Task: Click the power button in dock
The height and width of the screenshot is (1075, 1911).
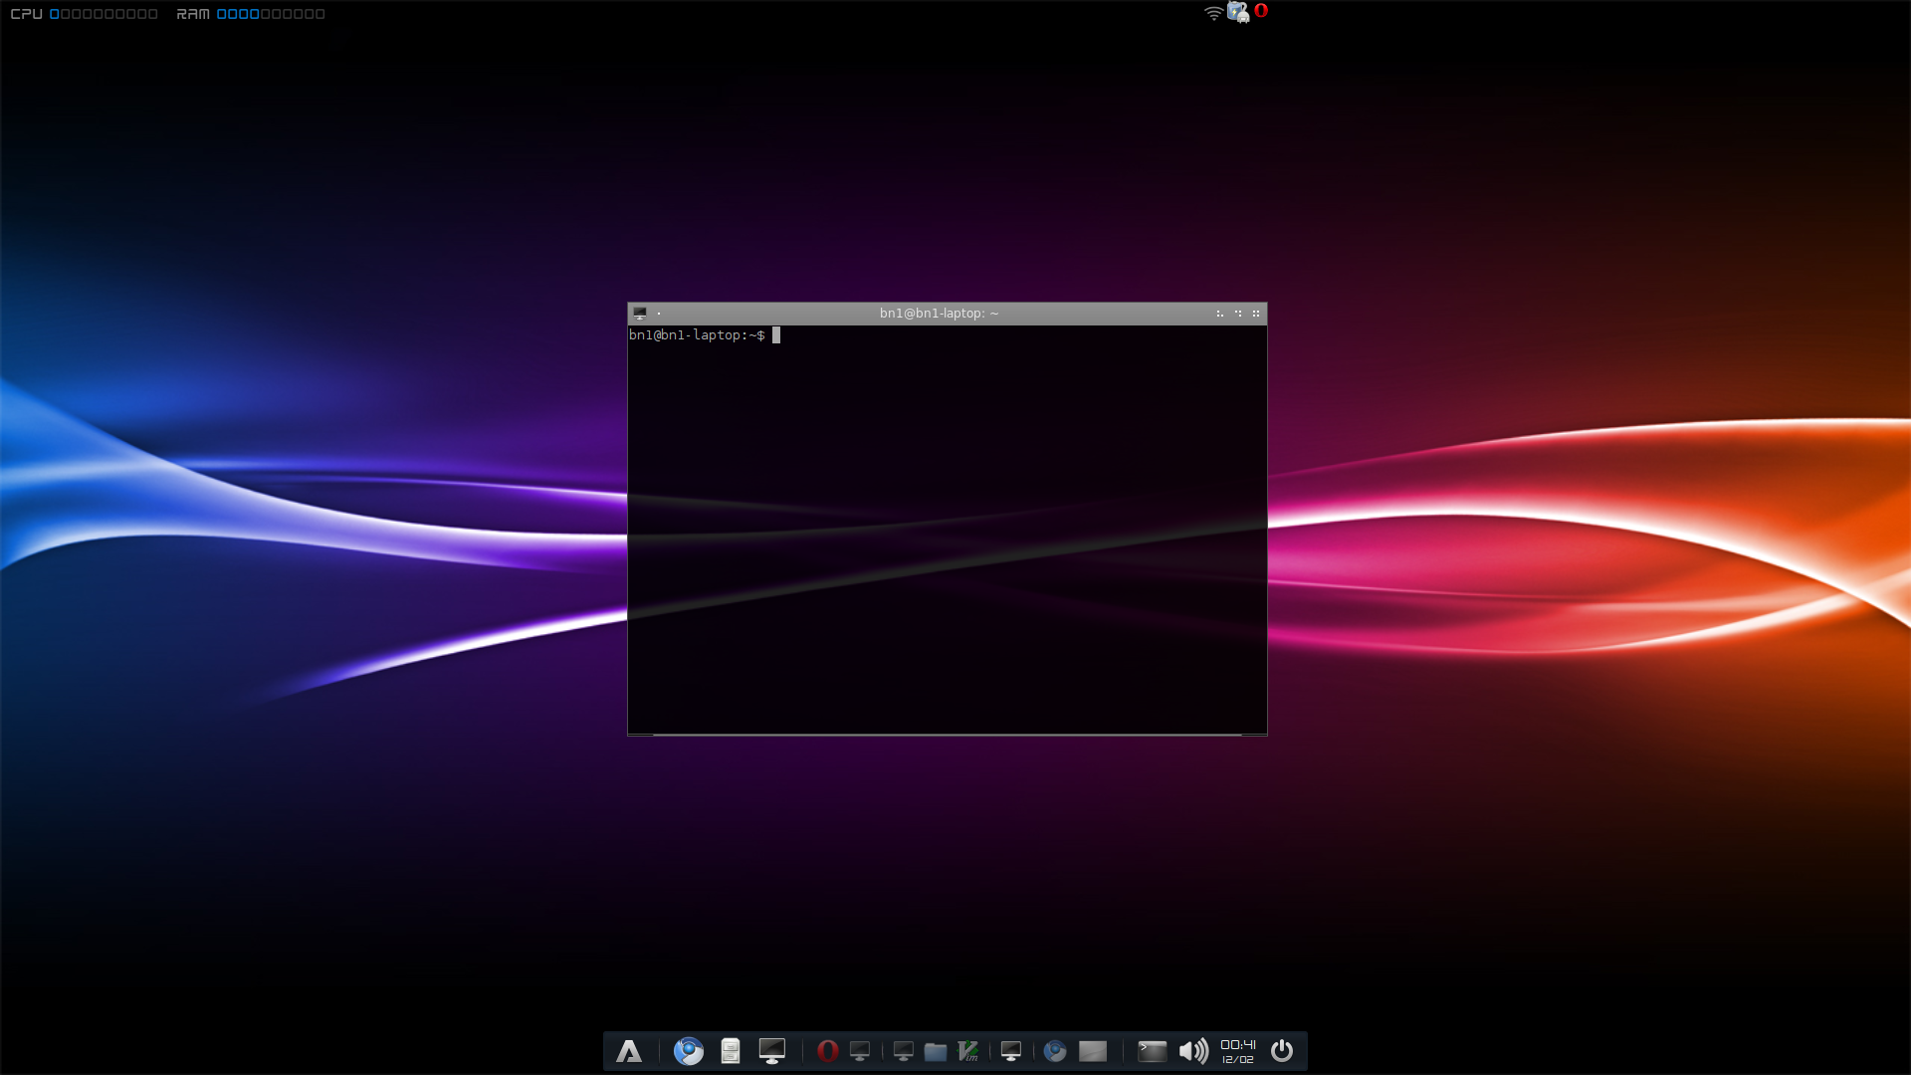Action: pyautogui.click(x=1282, y=1051)
